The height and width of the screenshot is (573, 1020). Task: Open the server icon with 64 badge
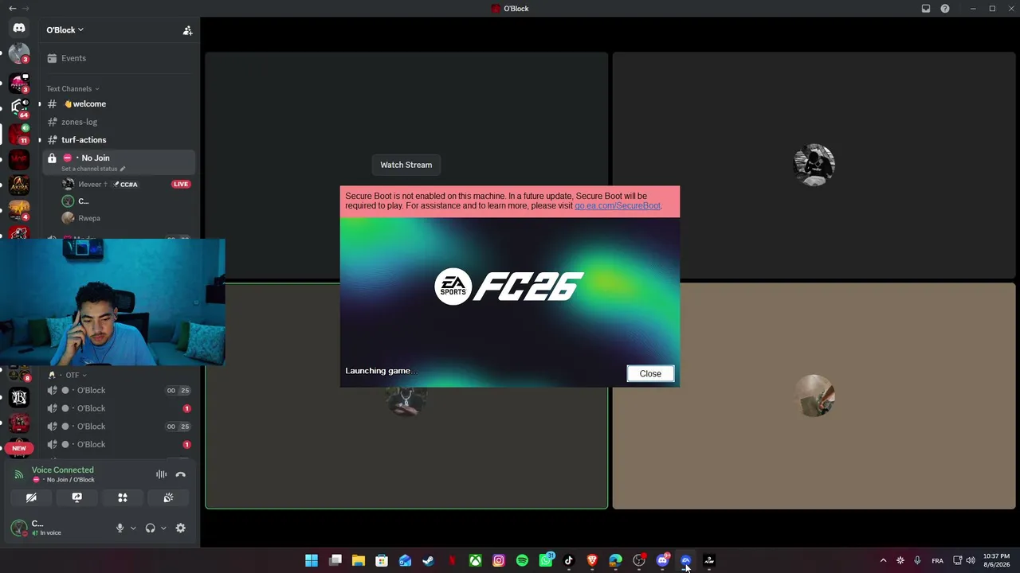click(x=19, y=108)
